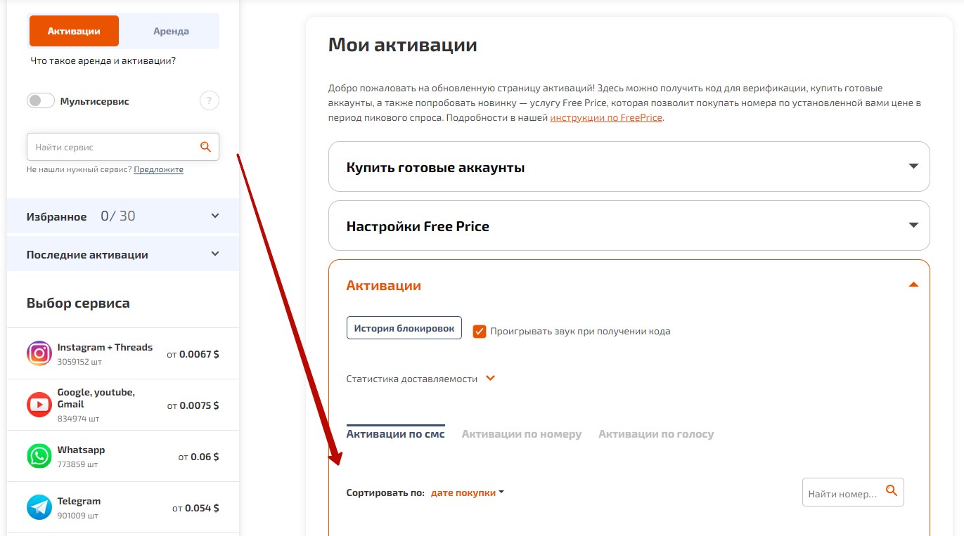Image resolution: width=964 pixels, height=536 pixels.
Task: Toggle the Мультисервис switch
Action: point(41,101)
